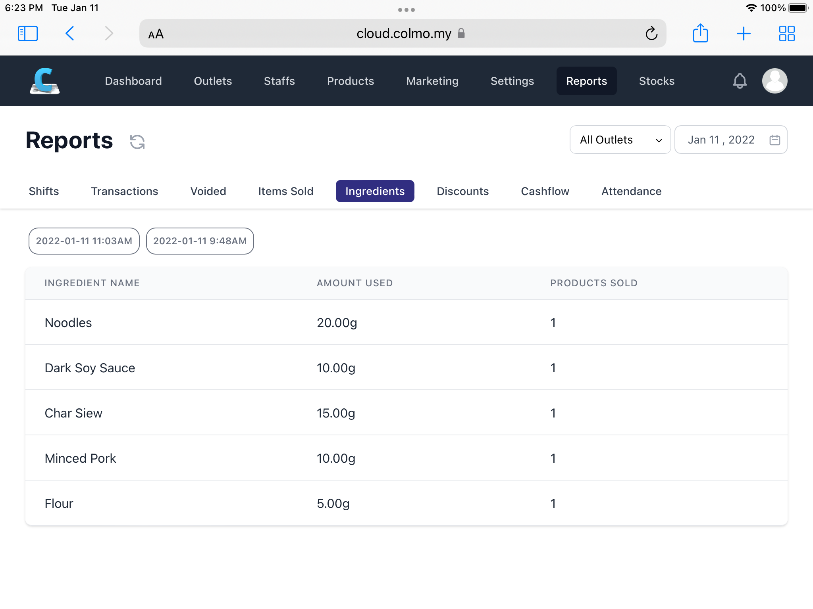
Task: Click the Colmo logo in the navigation bar
Action: 44,80
